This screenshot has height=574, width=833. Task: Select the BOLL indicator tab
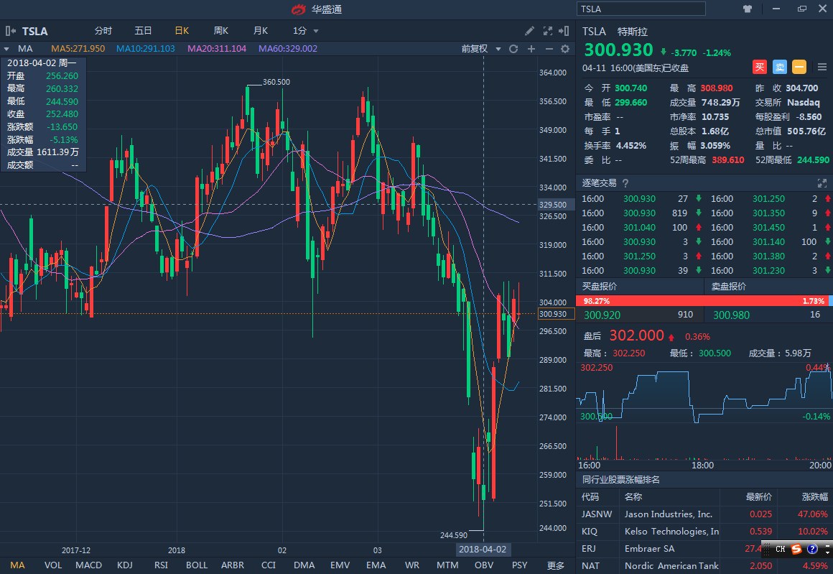197,565
